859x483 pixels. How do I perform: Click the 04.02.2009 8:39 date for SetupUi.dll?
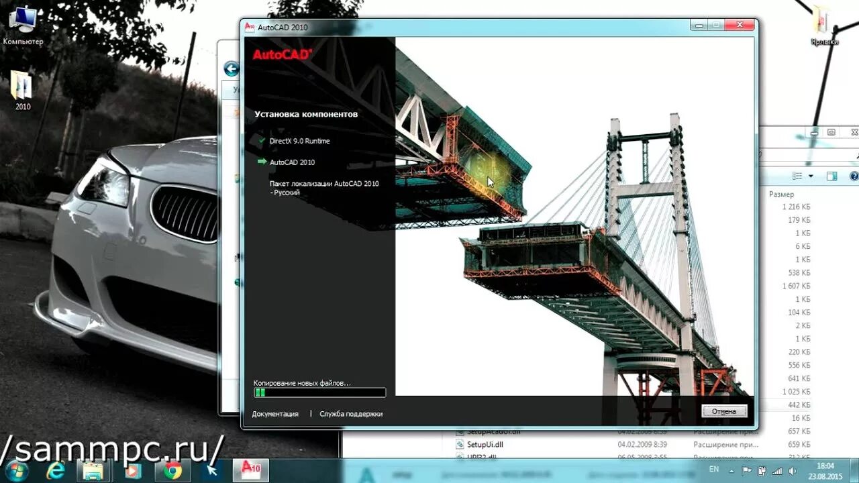642,444
